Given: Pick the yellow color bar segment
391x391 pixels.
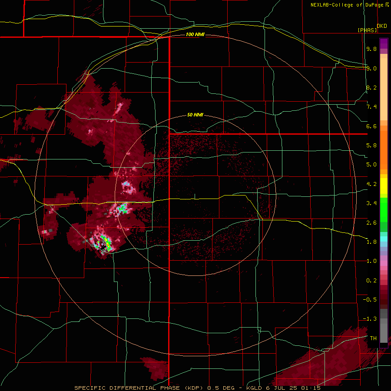Looking at the screenshot, I should pos(384,186).
